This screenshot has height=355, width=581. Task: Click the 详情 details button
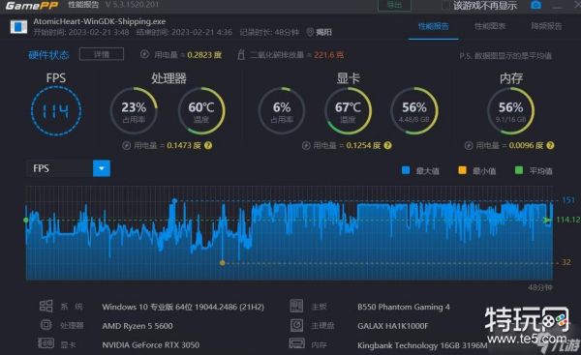(x=102, y=54)
